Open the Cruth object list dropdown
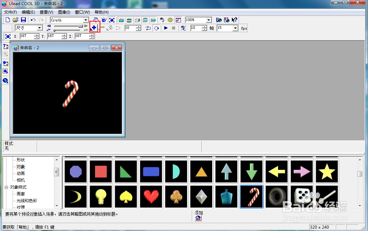The width and height of the screenshot is (368, 231). click(x=86, y=20)
